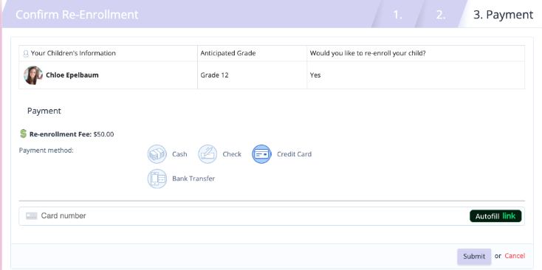Viewport: 542px width, 270px height.
Task: Open Chloe Epelbaum's profile photo
Action: 33,75
